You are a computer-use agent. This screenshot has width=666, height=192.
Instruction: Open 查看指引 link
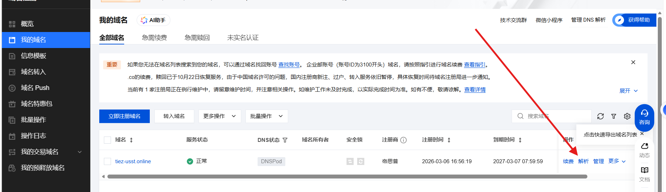[x=475, y=65]
